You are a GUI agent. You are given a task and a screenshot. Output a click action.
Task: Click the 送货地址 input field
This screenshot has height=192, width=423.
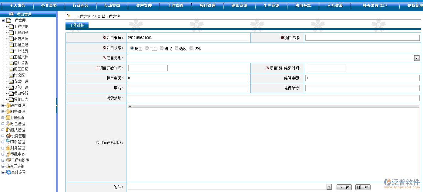pos(274,98)
